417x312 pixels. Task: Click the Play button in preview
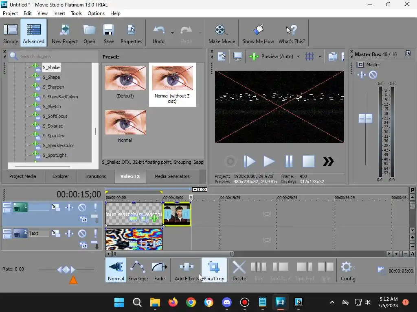[x=269, y=161]
